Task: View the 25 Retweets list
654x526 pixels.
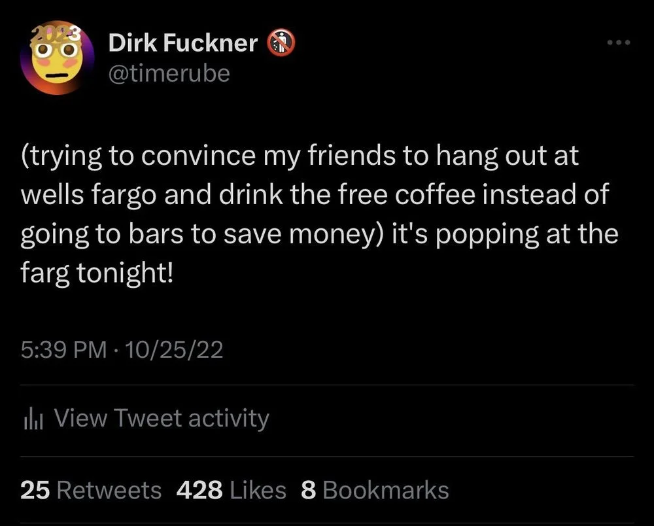Action: (90, 490)
